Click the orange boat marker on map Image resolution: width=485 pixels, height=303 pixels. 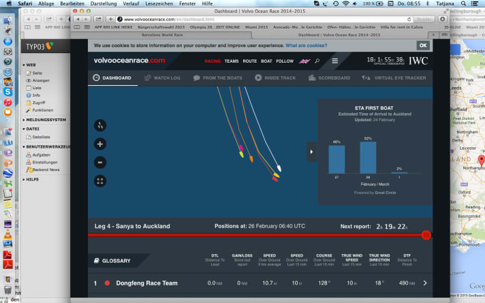251,159
